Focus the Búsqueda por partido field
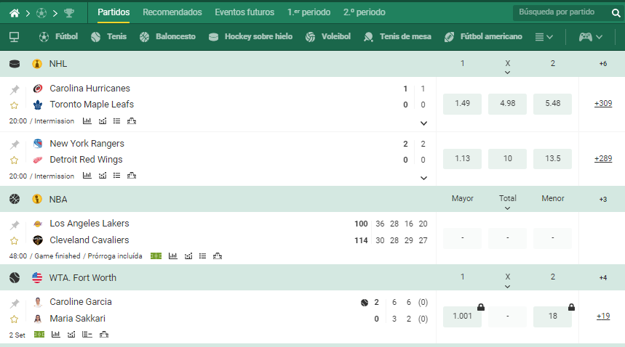 561,13
